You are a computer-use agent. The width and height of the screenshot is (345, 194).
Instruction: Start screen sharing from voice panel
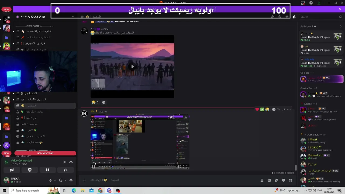coord(30,170)
